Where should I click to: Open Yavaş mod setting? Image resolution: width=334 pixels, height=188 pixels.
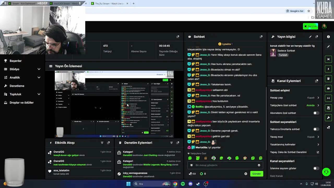[x=295, y=137]
